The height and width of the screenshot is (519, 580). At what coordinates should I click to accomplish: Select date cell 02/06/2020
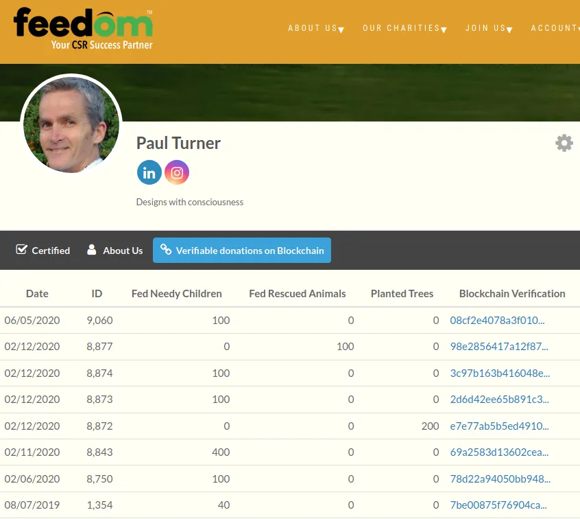[32, 479]
